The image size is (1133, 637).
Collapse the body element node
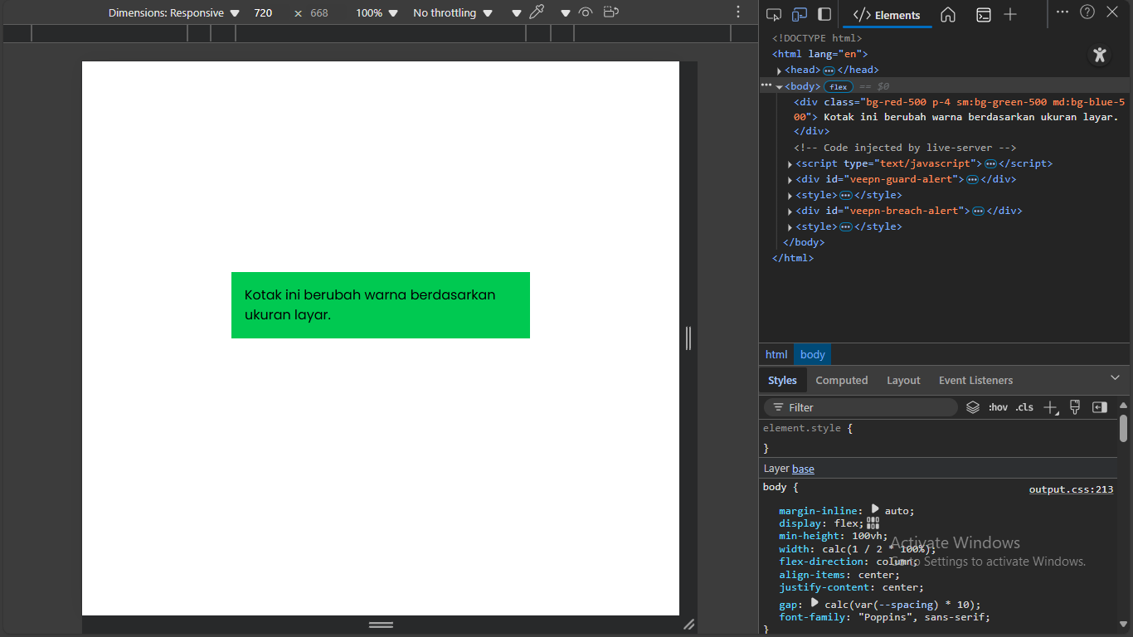click(780, 86)
